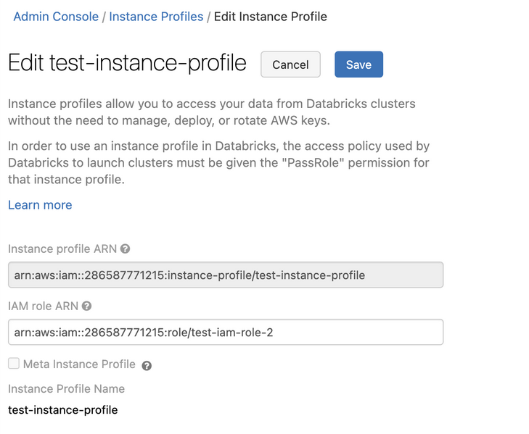
Task: Click the Instance Profile Name label
Action: (x=66, y=389)
